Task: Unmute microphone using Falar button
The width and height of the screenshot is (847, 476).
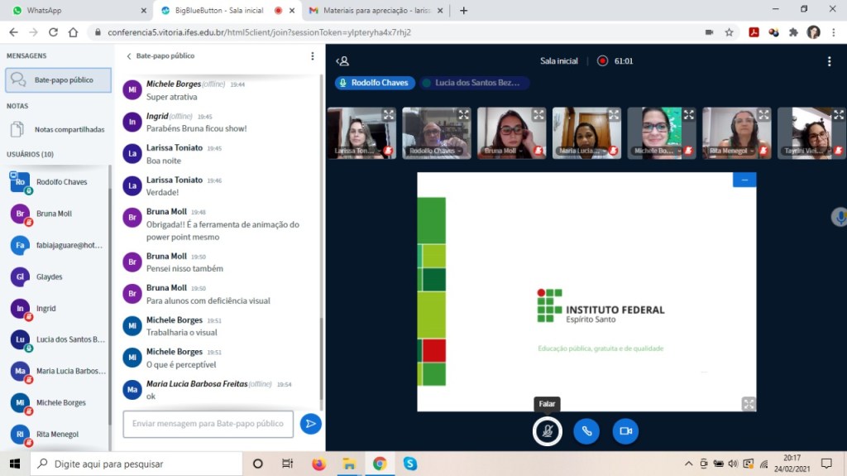Action: click(547, 431)
